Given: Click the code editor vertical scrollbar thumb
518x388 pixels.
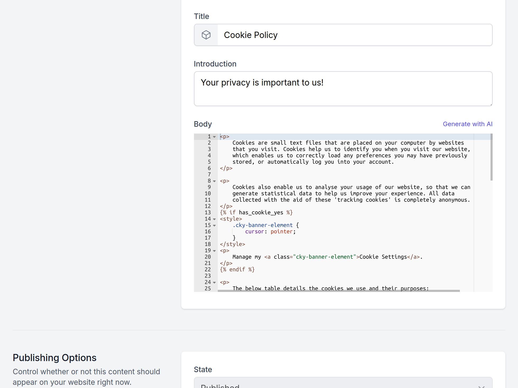Looking at the screenshot, I should coord(491,157).
